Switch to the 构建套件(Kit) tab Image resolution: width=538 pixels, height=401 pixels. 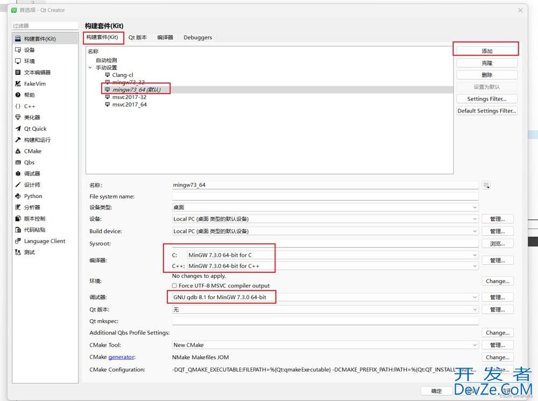pyautogui.click(x=102, y=37)
